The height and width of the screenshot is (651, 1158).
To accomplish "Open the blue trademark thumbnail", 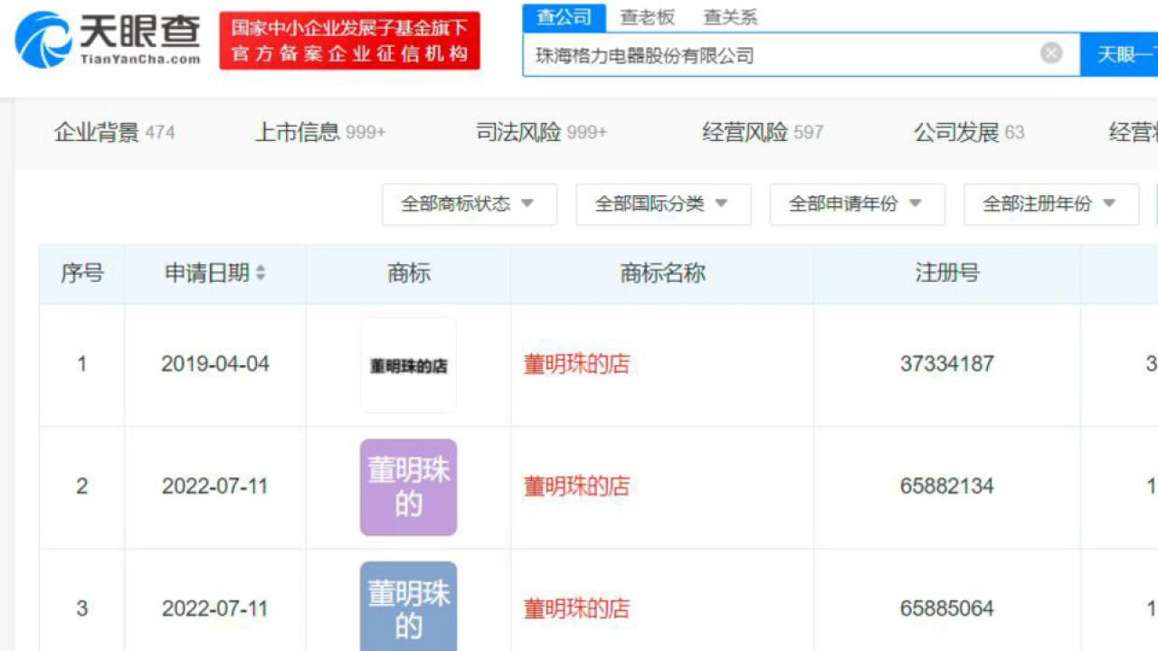I will [x=409, y=607].
